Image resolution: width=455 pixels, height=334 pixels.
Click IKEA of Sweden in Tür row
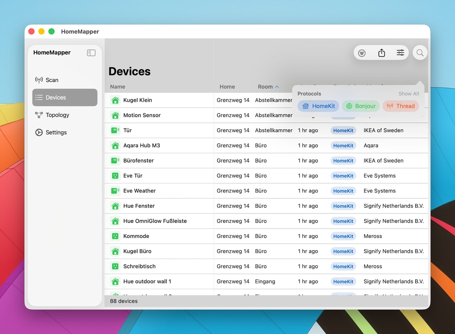click(x=383, y=130)
